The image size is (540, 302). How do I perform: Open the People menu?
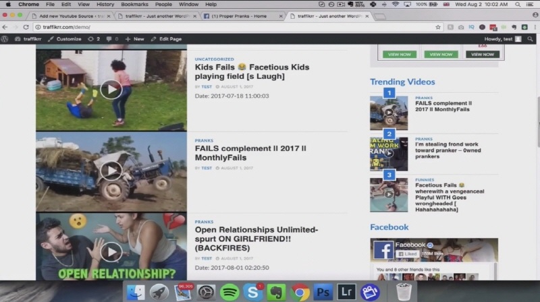pos(163,5)
